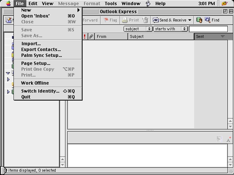Image resolution: width=234 pixels, height=175 pixels.
Task: Click the New message toolbar icon
Action: click(9, 20)
